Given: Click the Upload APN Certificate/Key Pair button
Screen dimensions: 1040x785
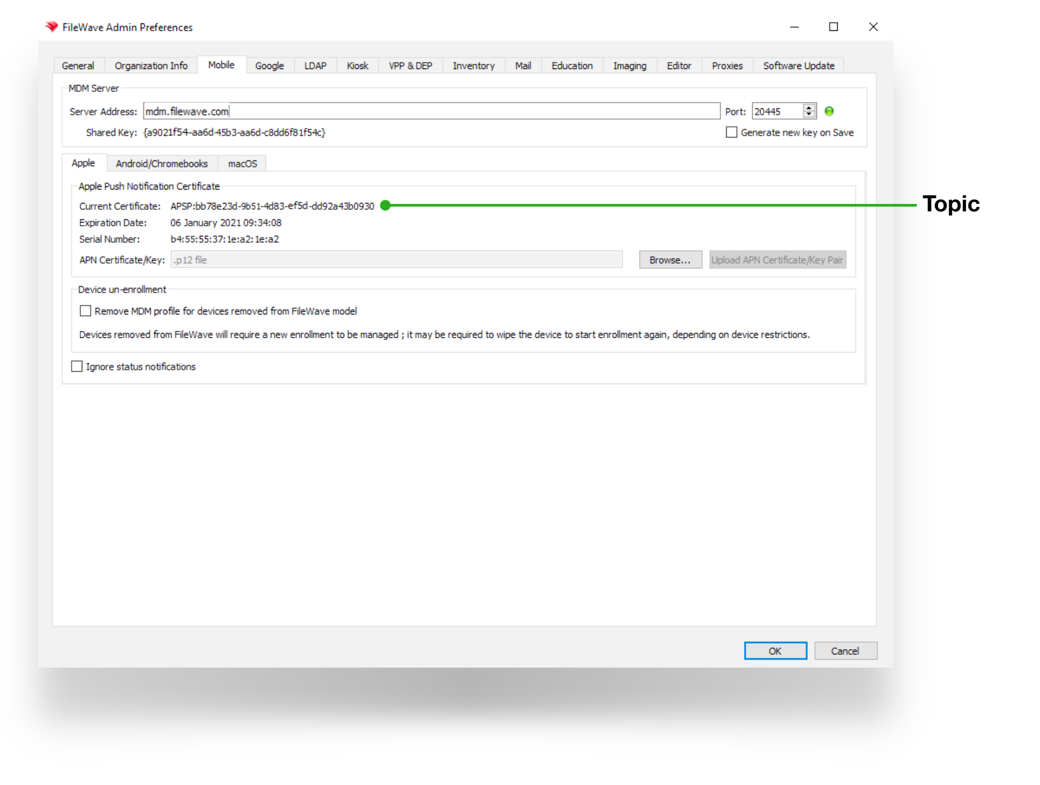Looking at the screenshot, I should tap(777, 260).
